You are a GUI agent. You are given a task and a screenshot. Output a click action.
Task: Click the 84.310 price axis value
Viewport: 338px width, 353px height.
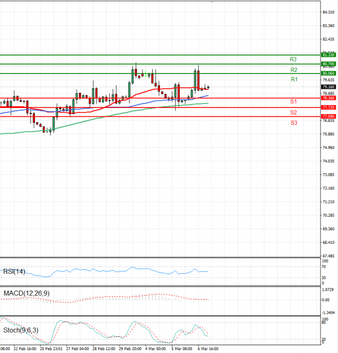click(328, 12)
